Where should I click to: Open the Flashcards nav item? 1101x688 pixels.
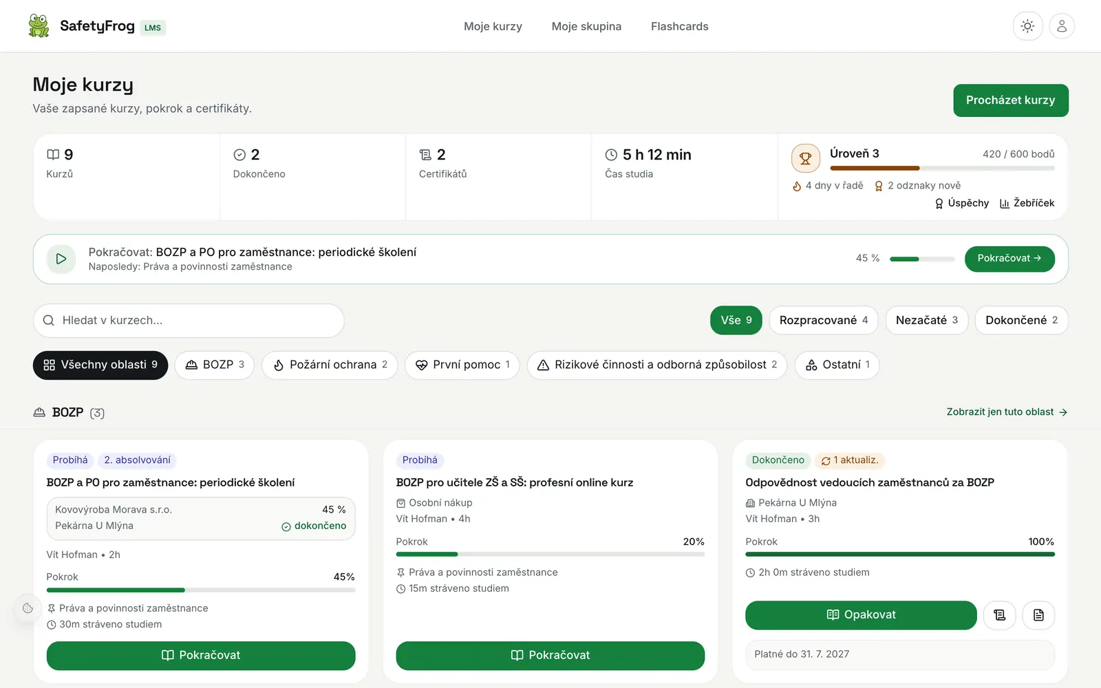tap(679, 26)
